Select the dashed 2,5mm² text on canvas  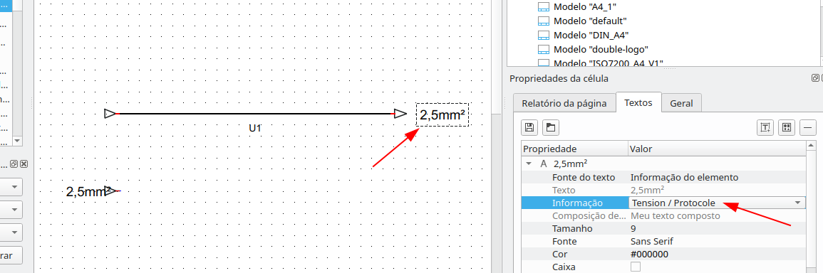pyautogui.click(x=443, y=114)
